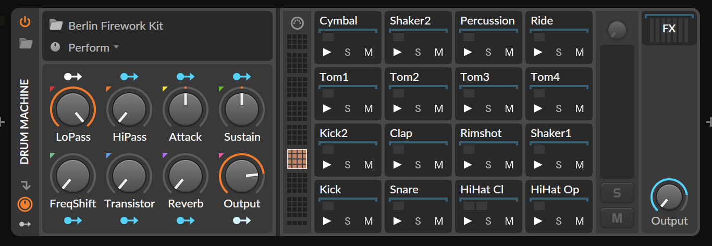Click the large master Solo button

pos(617,193)
